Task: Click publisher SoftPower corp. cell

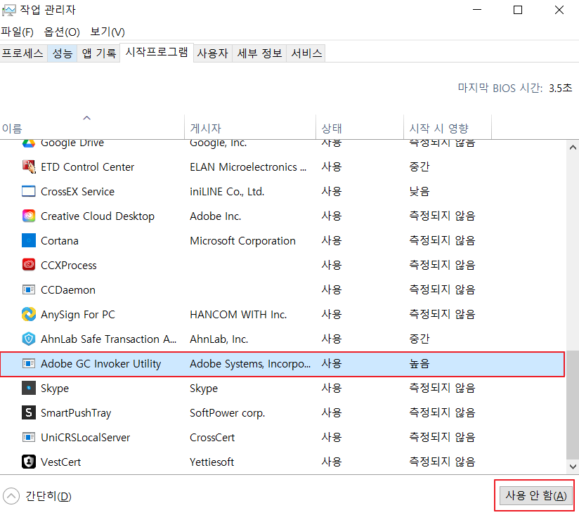Action: pyautogui.click(x=228, y=412)
